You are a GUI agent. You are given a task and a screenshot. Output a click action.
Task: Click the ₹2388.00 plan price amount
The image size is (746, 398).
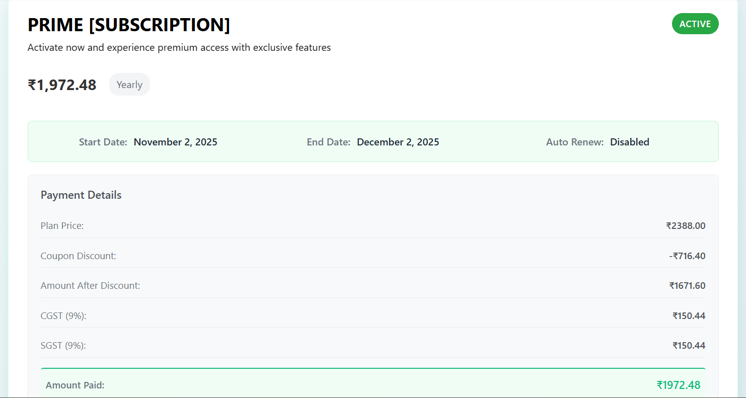685,225
